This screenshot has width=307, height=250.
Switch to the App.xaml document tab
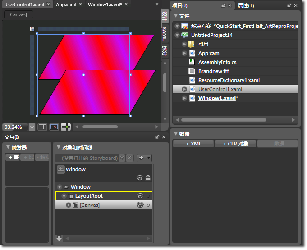pyautogui.click(x=66, y=5)
